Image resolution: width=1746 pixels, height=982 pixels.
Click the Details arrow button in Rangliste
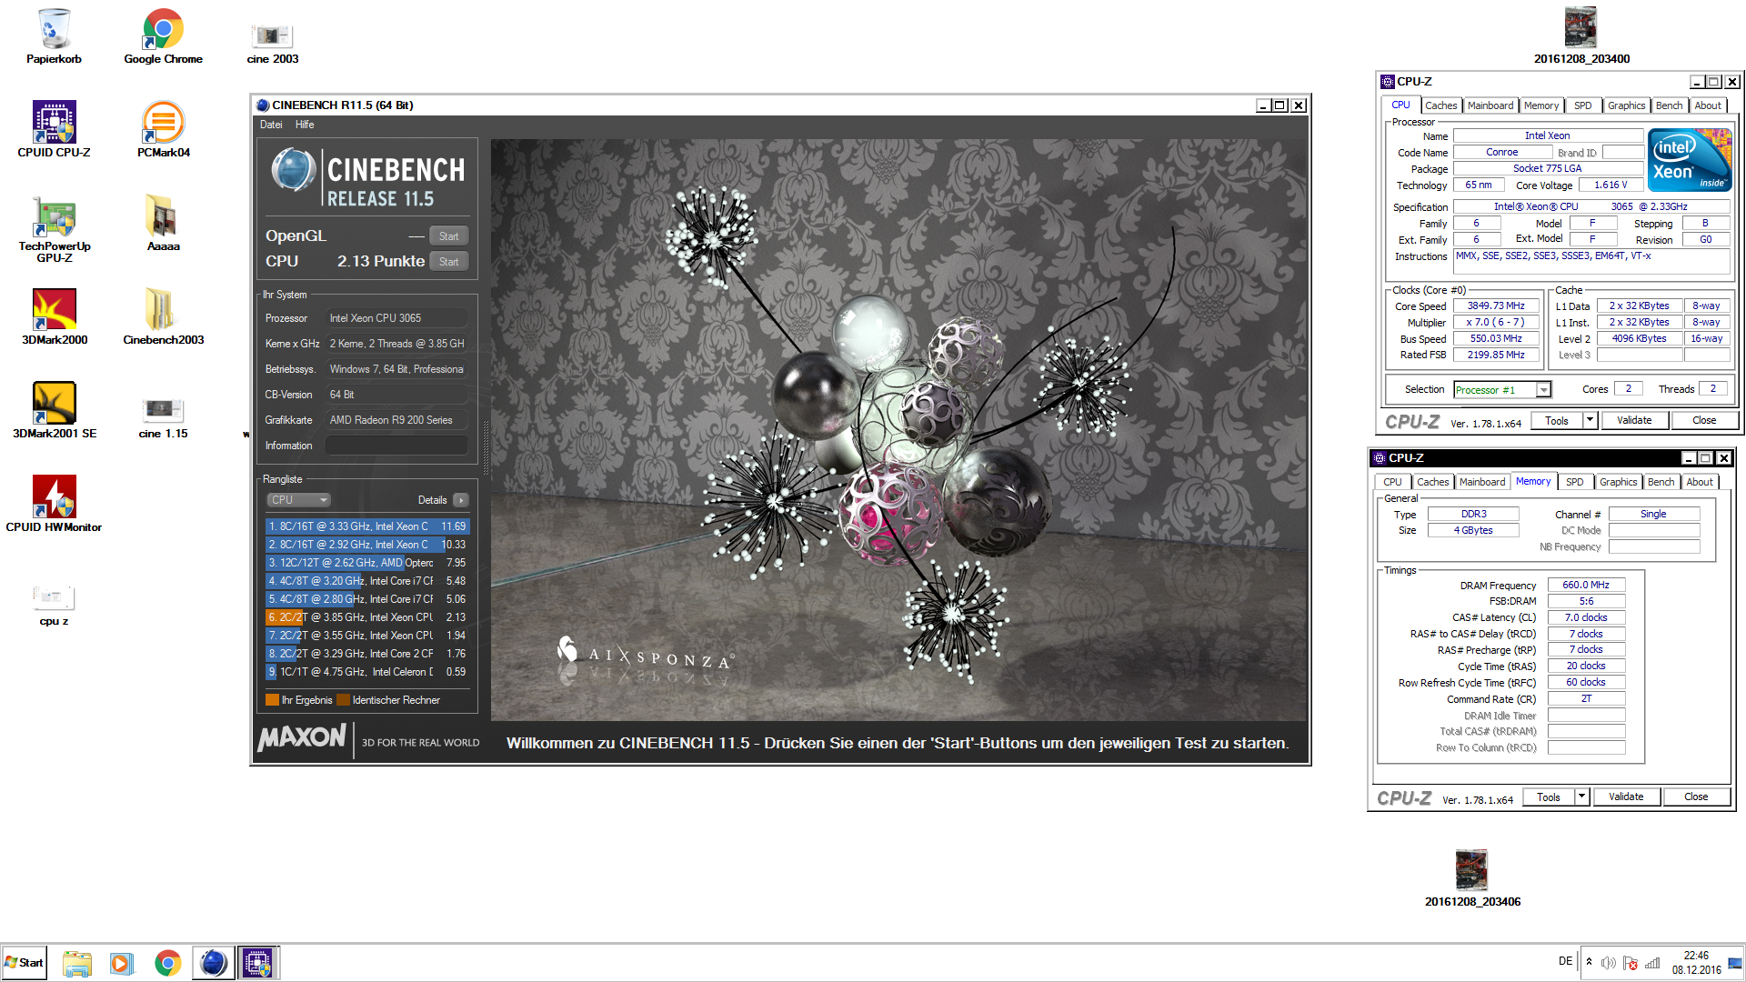[x=461, y=500]
